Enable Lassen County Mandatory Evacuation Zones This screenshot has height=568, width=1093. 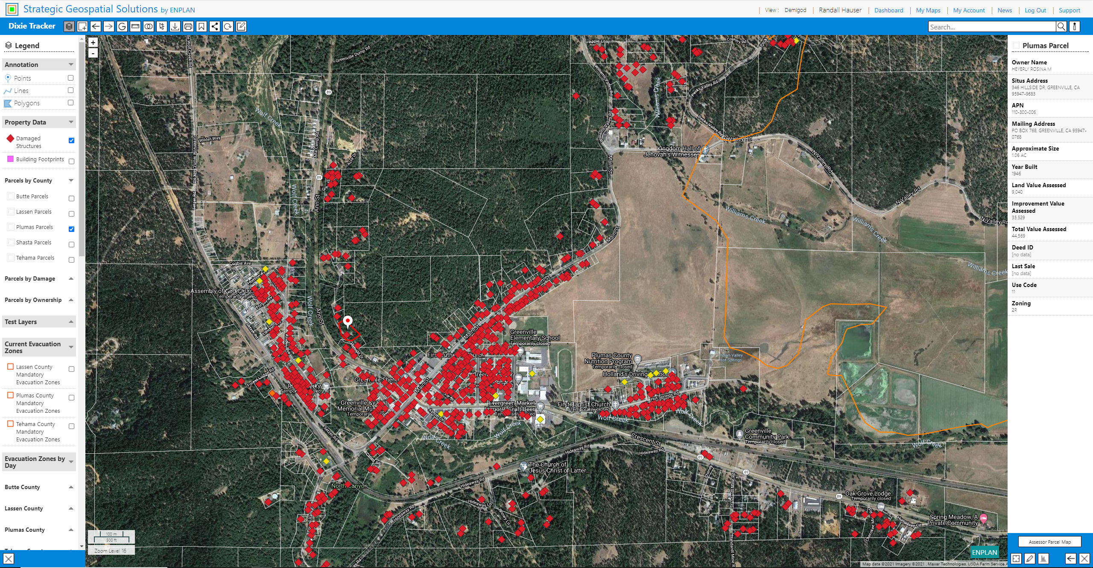pyautogui.click(x=71, y=369)
